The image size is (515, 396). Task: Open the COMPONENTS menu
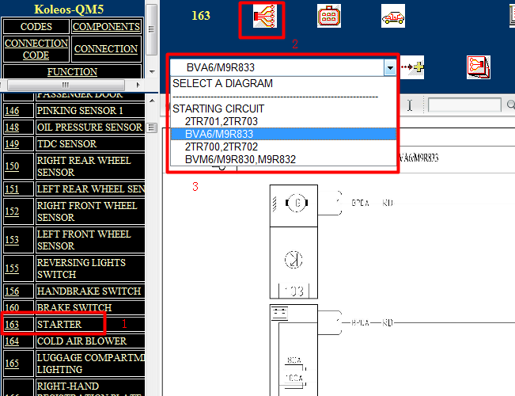[106, 27]
